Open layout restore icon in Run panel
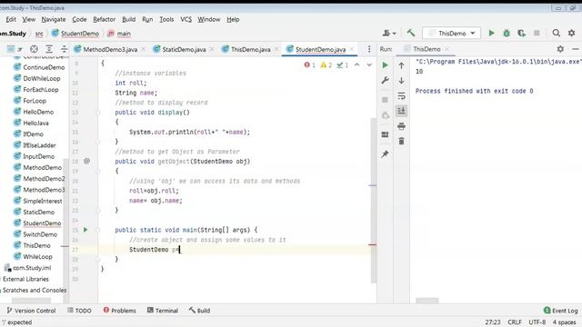The image size is (582, 327). point(385,134)
